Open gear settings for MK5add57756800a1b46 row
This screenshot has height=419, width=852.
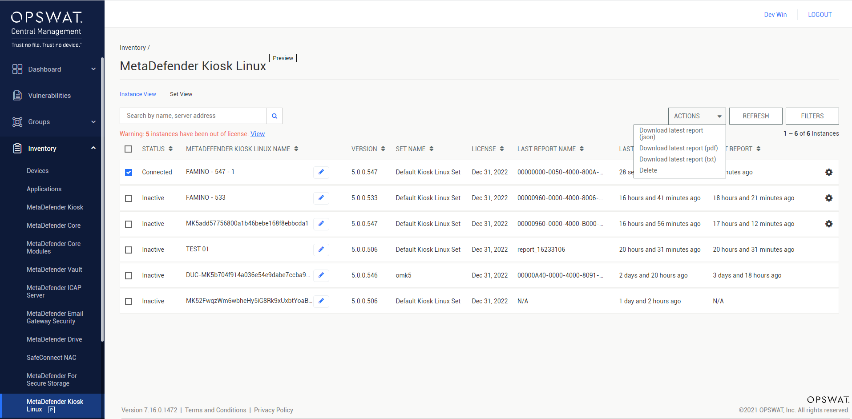(x=829, y=224)
